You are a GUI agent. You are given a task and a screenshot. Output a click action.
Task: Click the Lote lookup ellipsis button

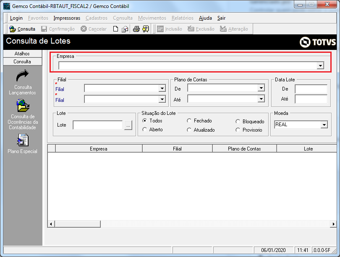pyautogui.click(x=128, y=125)
